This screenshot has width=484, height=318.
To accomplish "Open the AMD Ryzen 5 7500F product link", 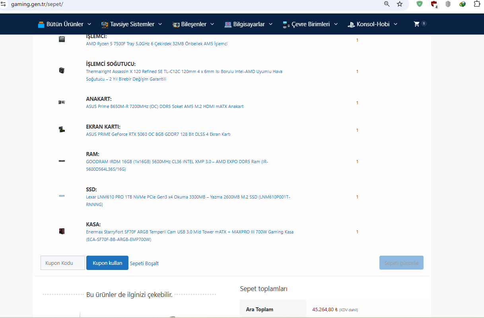I will pyautogui.click(x=157, y=44).
